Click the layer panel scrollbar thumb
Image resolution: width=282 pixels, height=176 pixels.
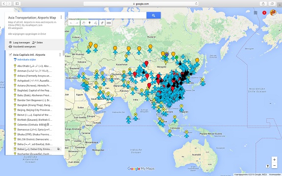coord(63,53)
